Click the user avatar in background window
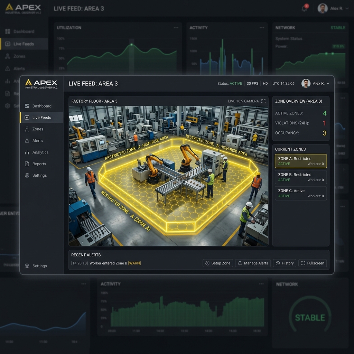The image size is (354, 354). [x=323, y=8]
